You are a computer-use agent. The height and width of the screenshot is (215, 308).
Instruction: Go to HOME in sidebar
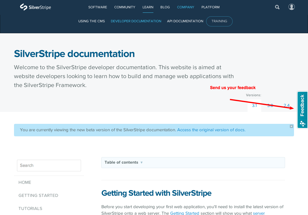25,182
